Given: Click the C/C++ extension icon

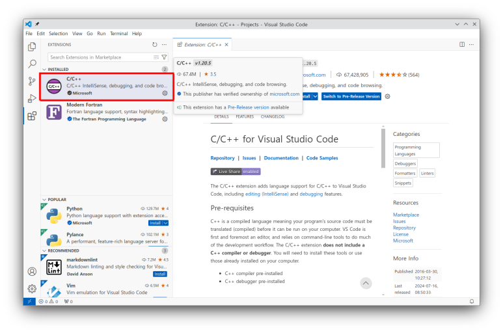Looking at the screenshot, I should coord(54,87).
